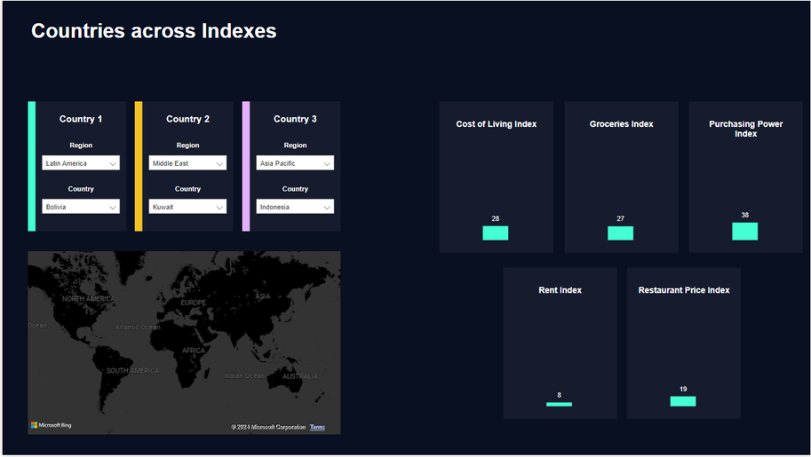Click the 2024 Microsoft Corporation copyright text
The image size is (811, 457).
[268, 427]
